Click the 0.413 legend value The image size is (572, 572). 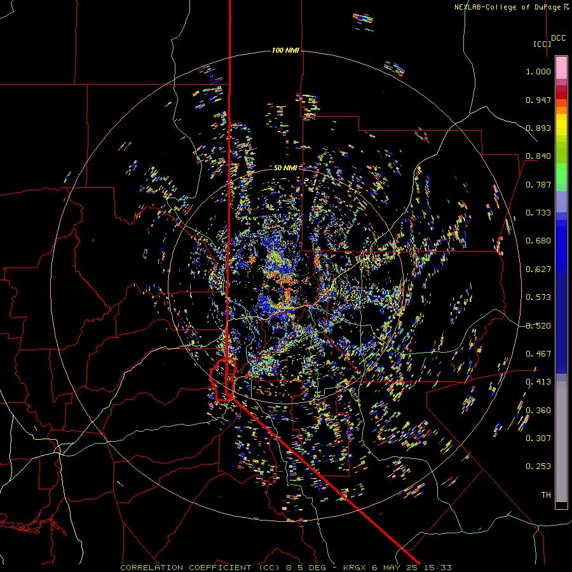[x=538, y=382]
